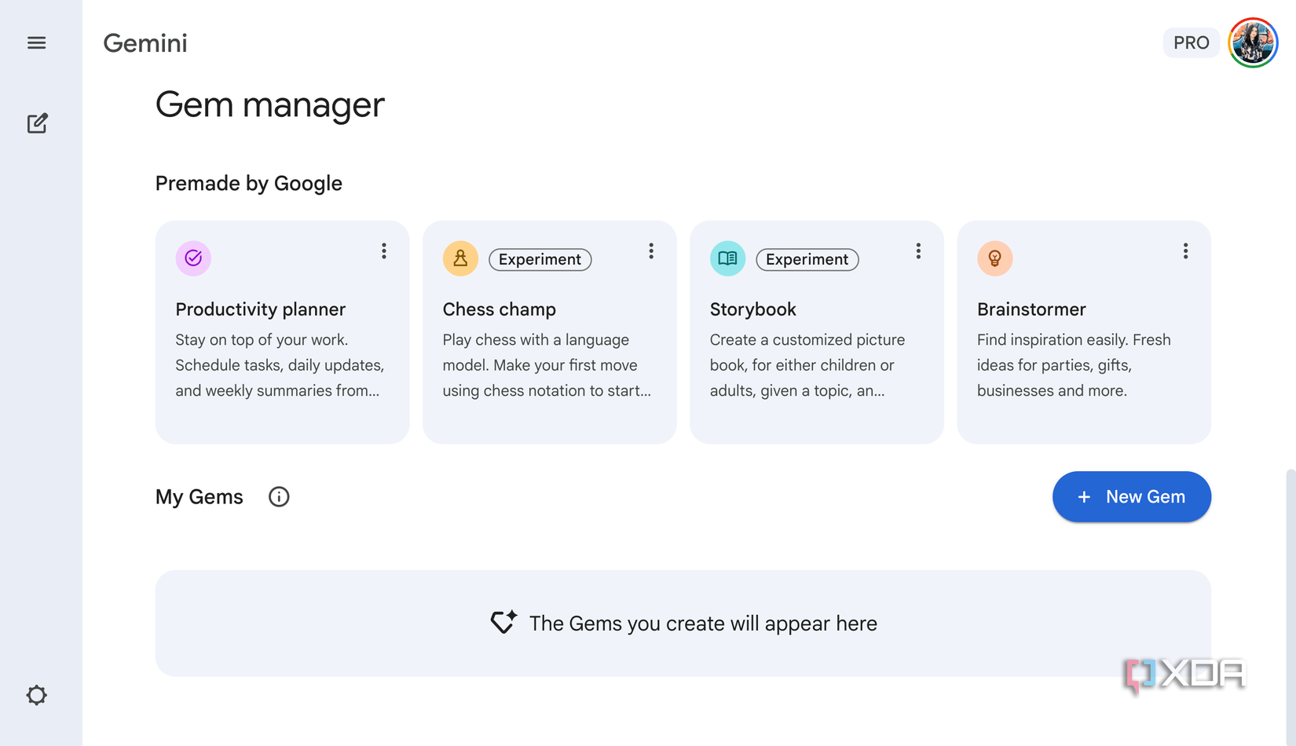Open the account profile avatar
This screenshot has height=746, width=1296.
1253,43
